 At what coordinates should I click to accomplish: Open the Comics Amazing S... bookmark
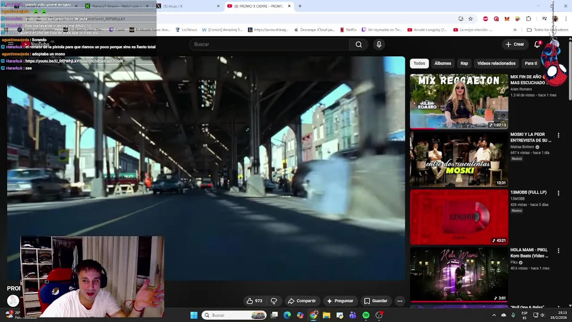[222, 30]
